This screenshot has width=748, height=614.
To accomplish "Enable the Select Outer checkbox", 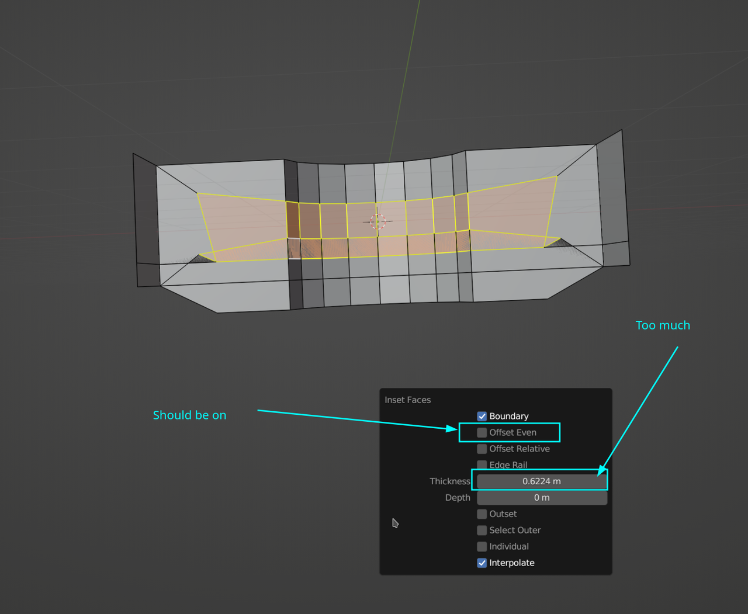I will [482, 530].
